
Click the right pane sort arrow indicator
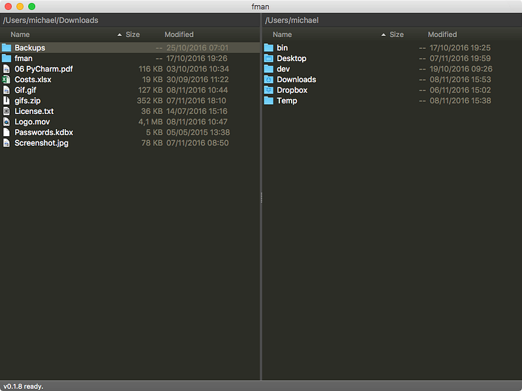pyautogui.click(x=384, y=35)
